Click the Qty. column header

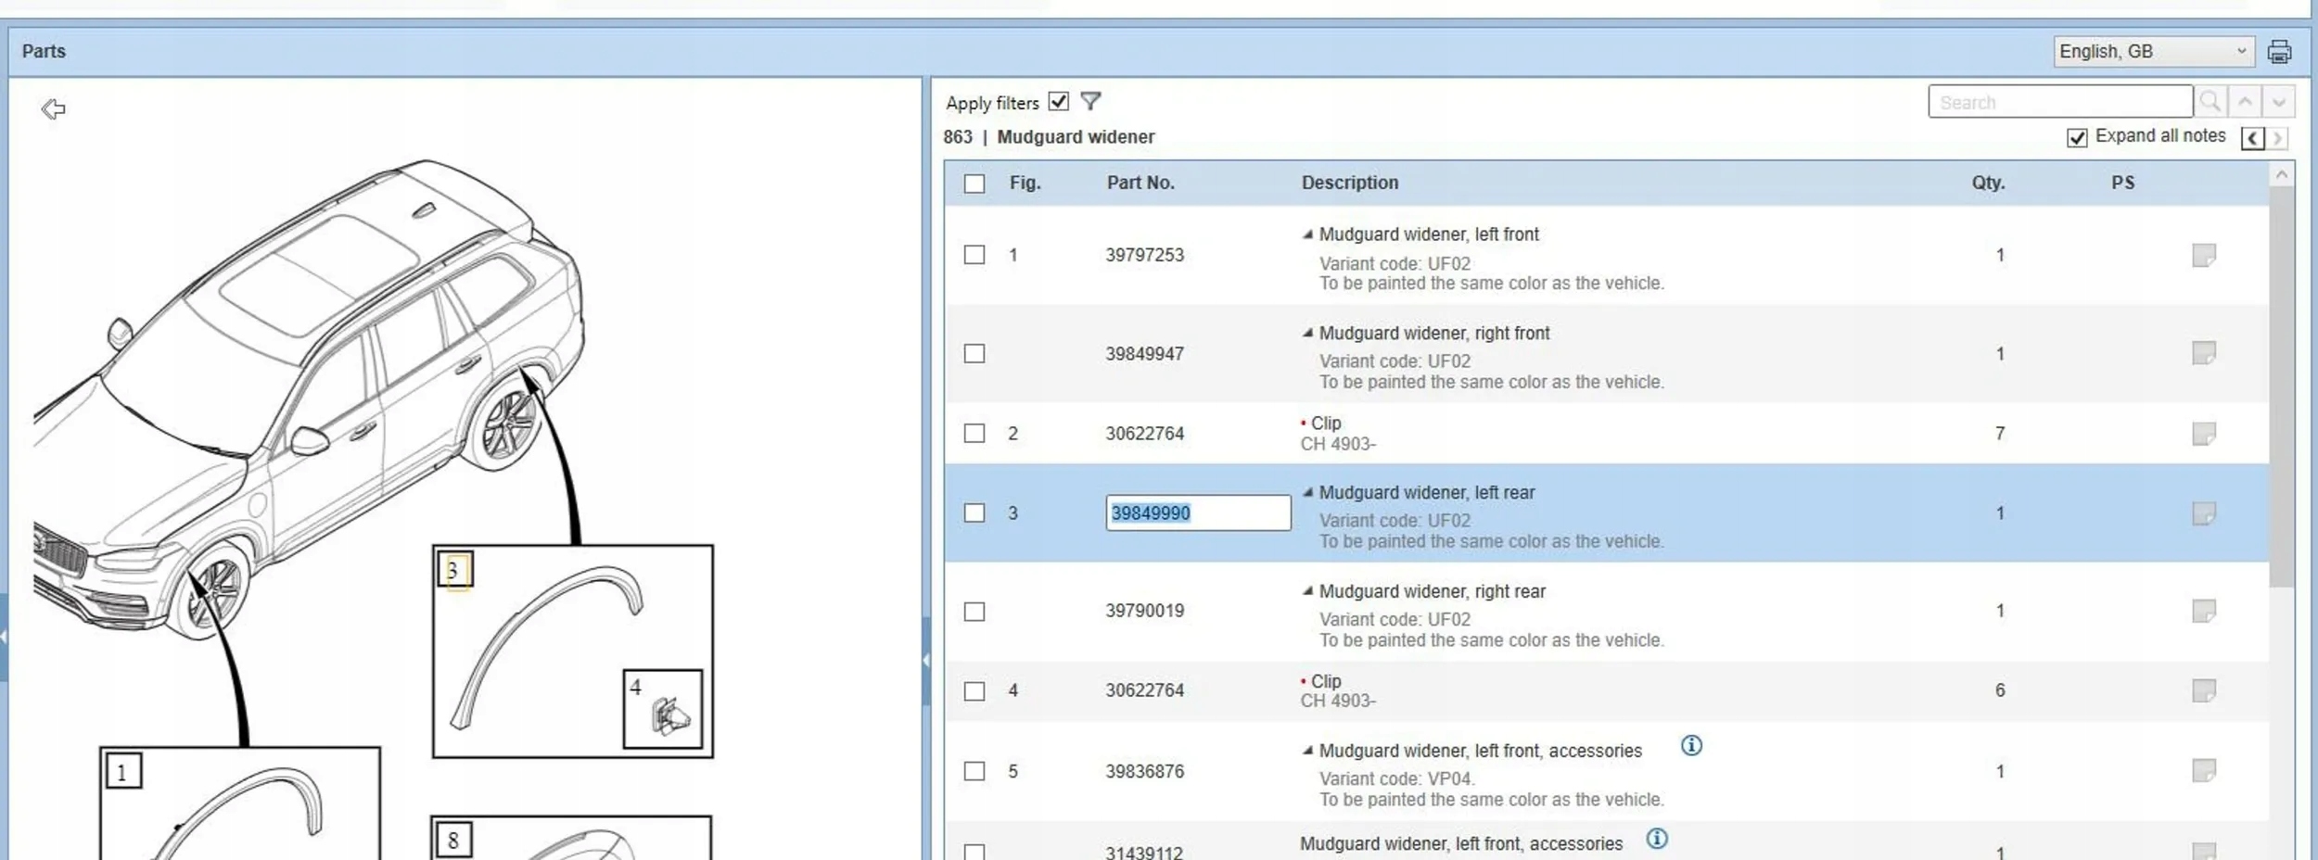1988,183
